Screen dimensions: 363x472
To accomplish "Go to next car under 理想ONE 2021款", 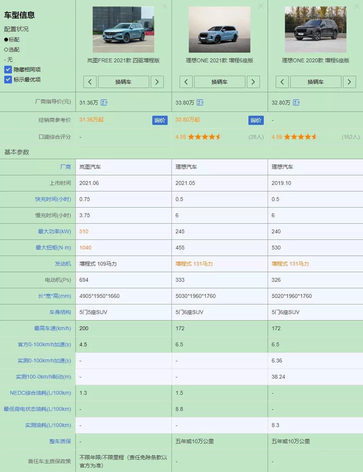I will pos(253,82).
